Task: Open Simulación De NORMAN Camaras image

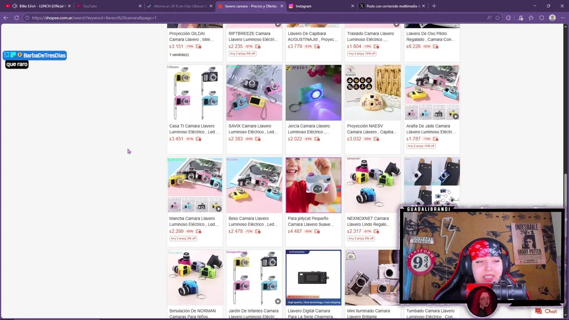Action: 195,278
